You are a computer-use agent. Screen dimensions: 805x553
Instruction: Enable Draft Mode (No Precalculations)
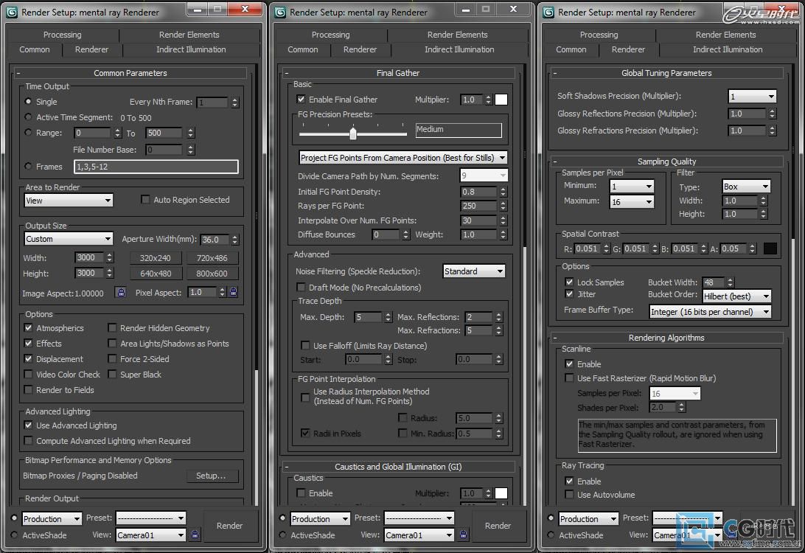pyautogui.click(x=301, y=287)
